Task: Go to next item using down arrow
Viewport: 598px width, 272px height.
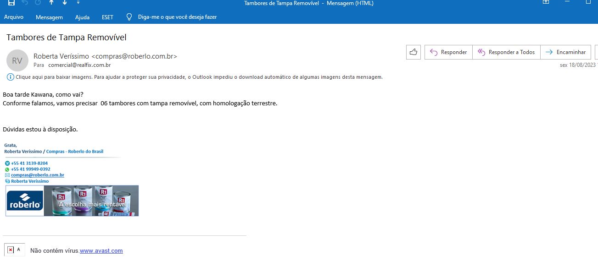Action: click(64, 3)
